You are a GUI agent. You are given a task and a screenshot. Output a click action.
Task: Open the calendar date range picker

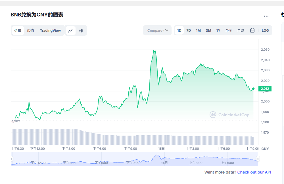tap(252, 31)
